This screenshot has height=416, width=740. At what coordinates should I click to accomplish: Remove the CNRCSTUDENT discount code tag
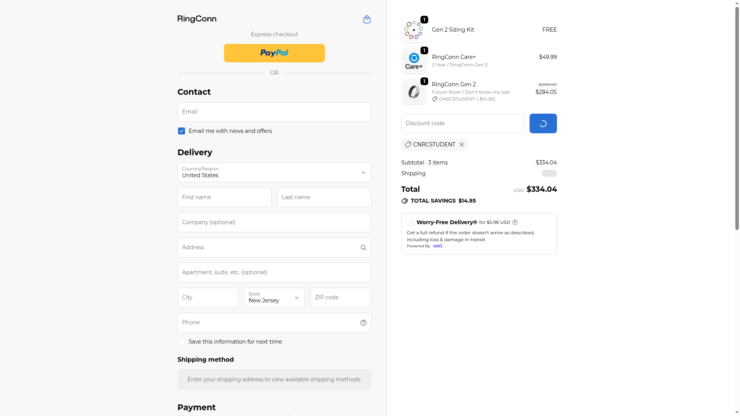coord(461,144)
